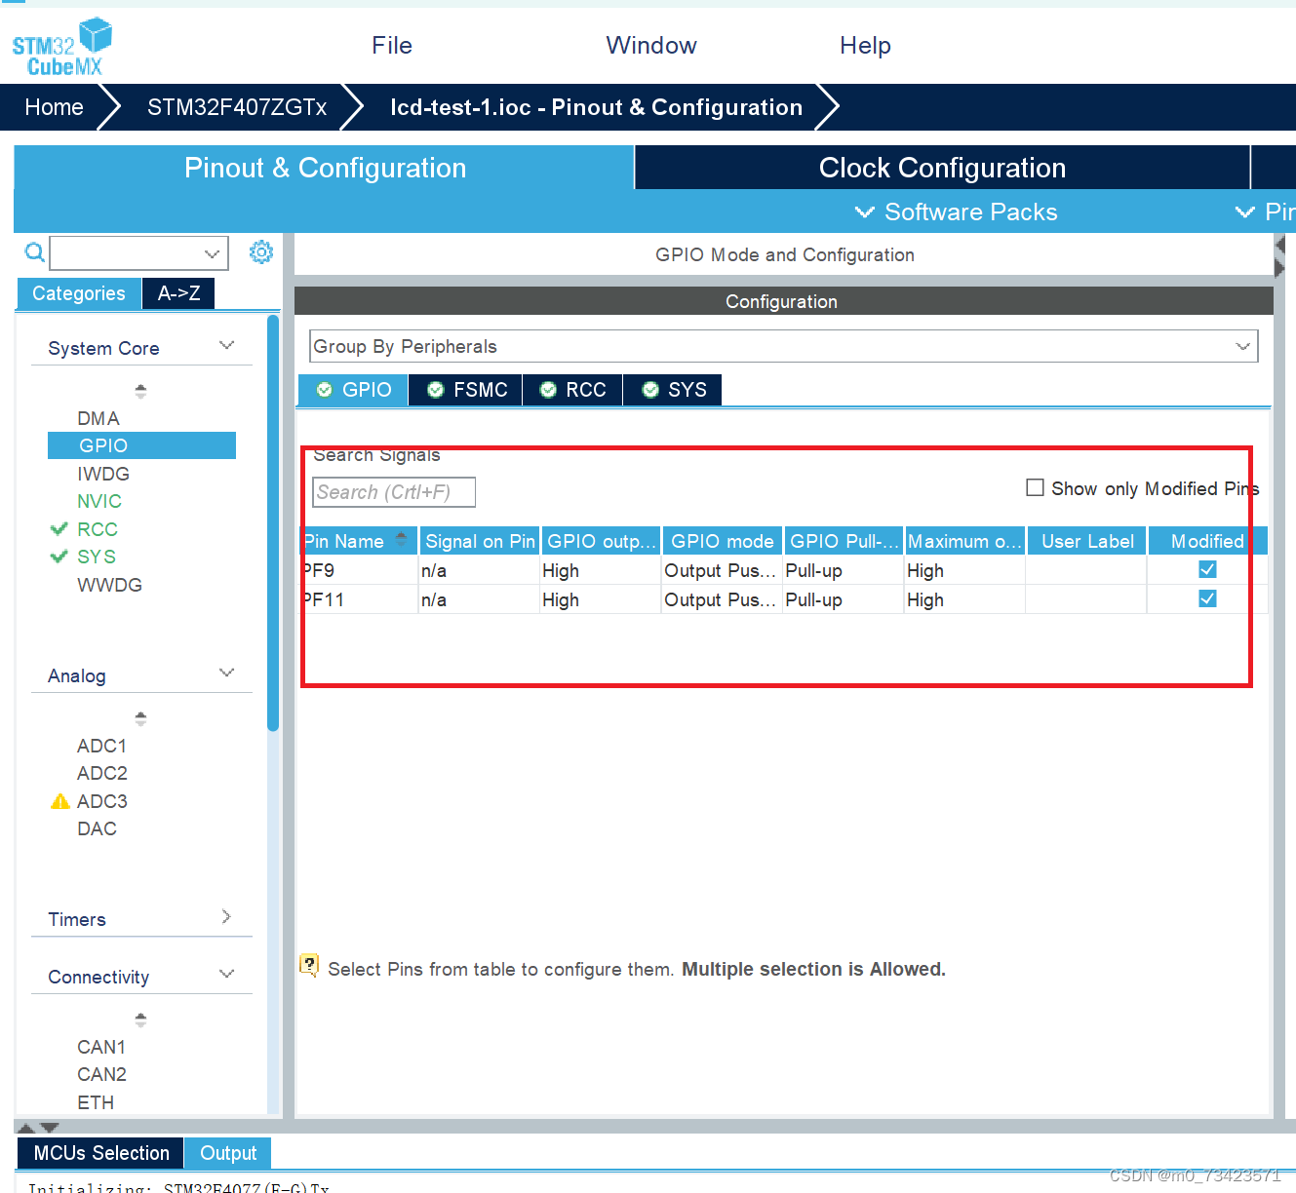
Task: Click the Pin Name column sort arrow
Action: coord(401,539)
